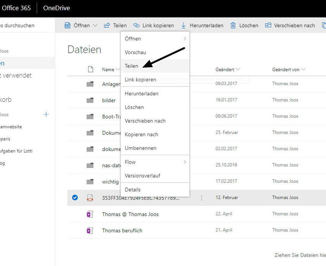Click the Link kopieren chain icon
326x266 pixels.
(x=136, y=26)
